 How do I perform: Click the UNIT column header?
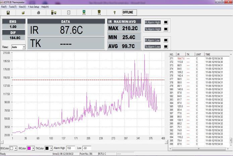point(199,54)
